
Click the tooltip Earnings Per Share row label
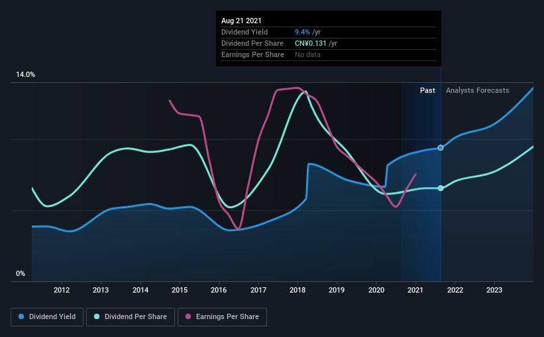tap(252, 54)
